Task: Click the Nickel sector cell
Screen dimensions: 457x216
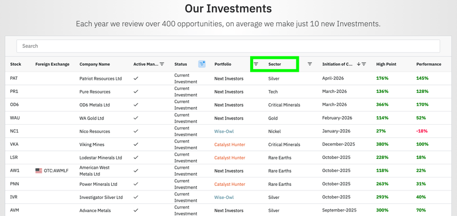Action: [275, 132]
